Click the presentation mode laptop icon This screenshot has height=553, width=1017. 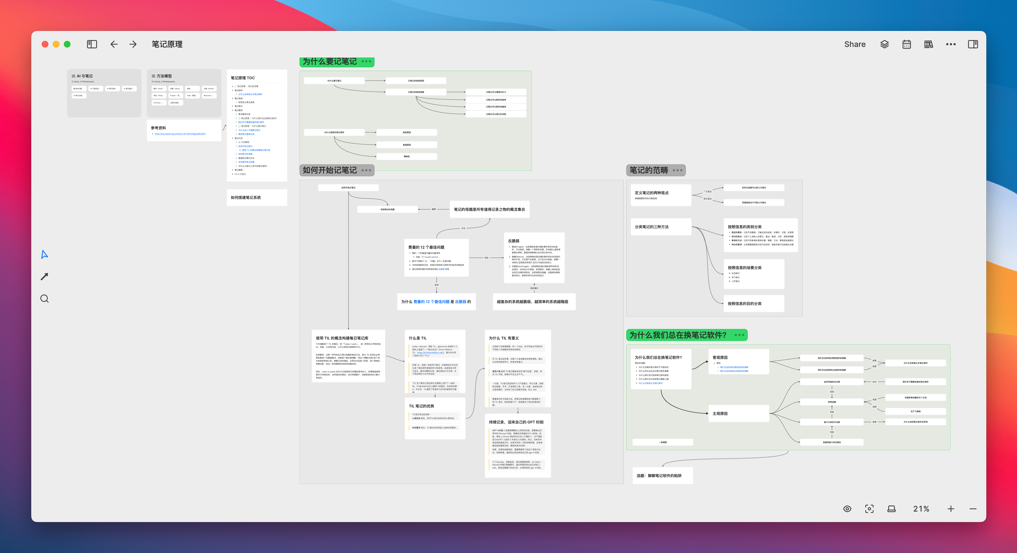[x=891, y=509]
